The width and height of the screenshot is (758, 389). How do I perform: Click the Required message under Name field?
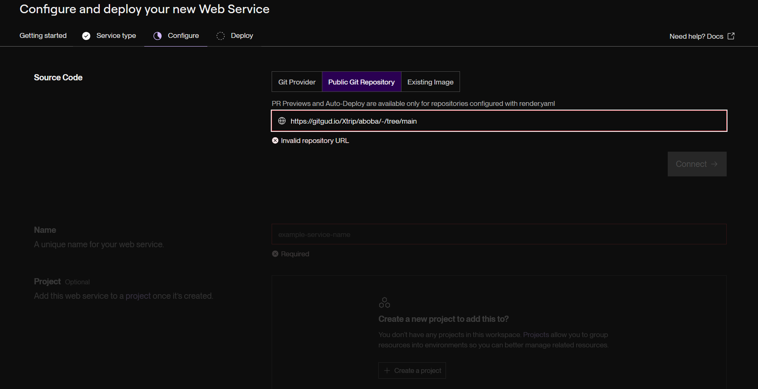(295, 254)
